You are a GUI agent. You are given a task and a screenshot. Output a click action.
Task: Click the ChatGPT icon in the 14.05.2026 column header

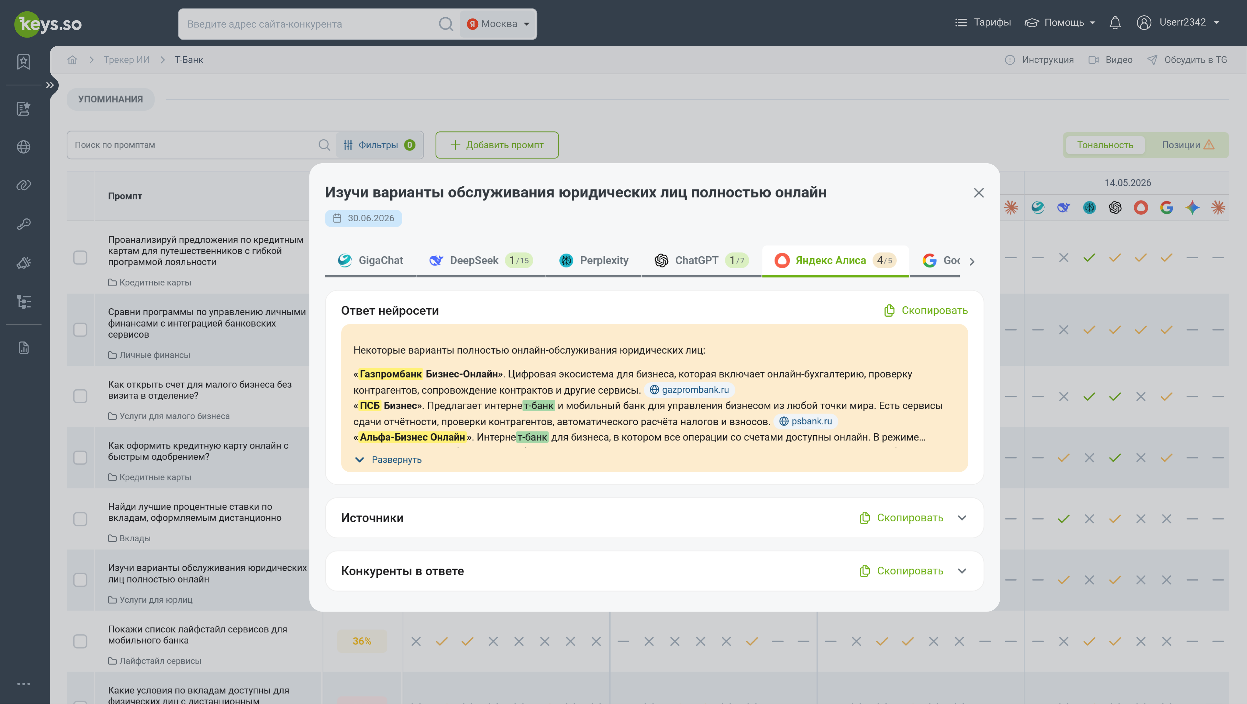point(1115,207)
